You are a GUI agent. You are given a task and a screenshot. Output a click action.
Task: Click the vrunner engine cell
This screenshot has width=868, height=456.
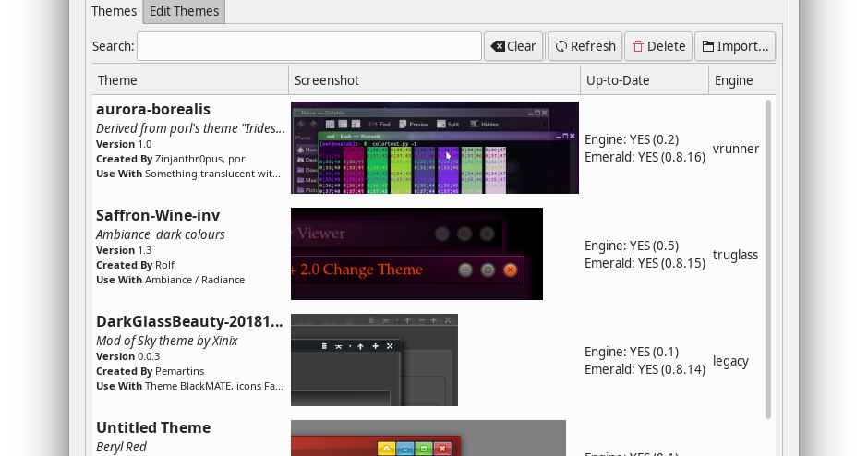pyautogui.click(x=736, y=149)
